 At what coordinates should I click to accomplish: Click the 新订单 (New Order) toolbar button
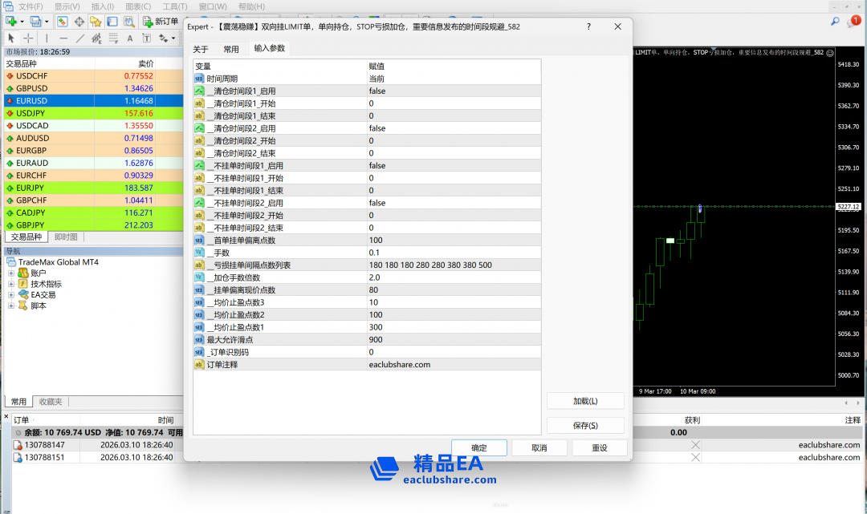pyautogui.click(x=161, y=21)
